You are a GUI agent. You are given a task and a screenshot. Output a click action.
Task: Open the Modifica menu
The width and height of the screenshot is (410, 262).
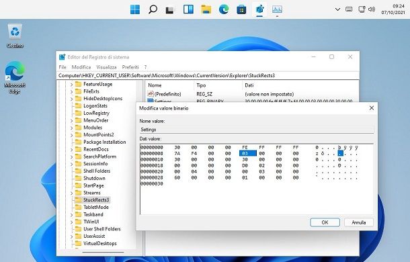[81, 67]
